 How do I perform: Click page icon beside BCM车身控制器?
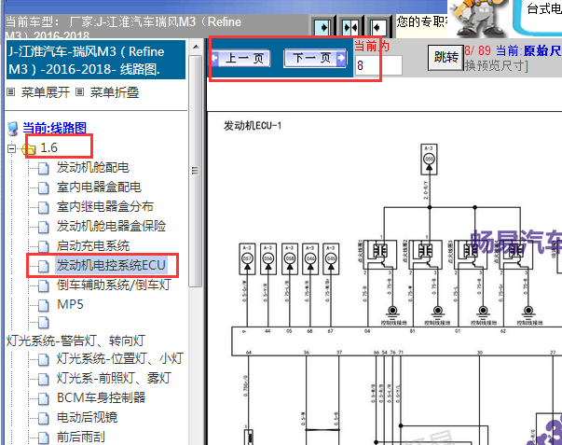[44, 398]
